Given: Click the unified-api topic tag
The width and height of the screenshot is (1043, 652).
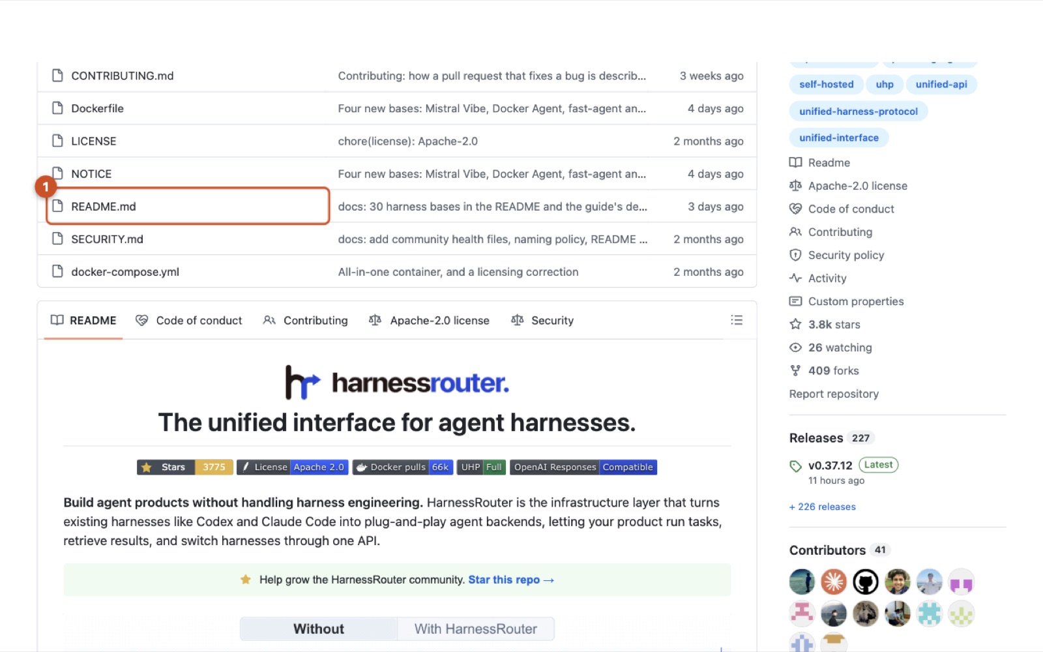Looking at the screenshot, I should 941,84.
